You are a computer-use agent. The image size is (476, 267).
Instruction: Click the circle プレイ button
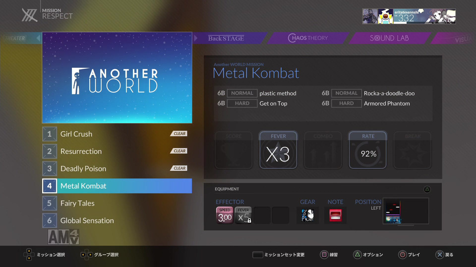click(x=409, y=255)
